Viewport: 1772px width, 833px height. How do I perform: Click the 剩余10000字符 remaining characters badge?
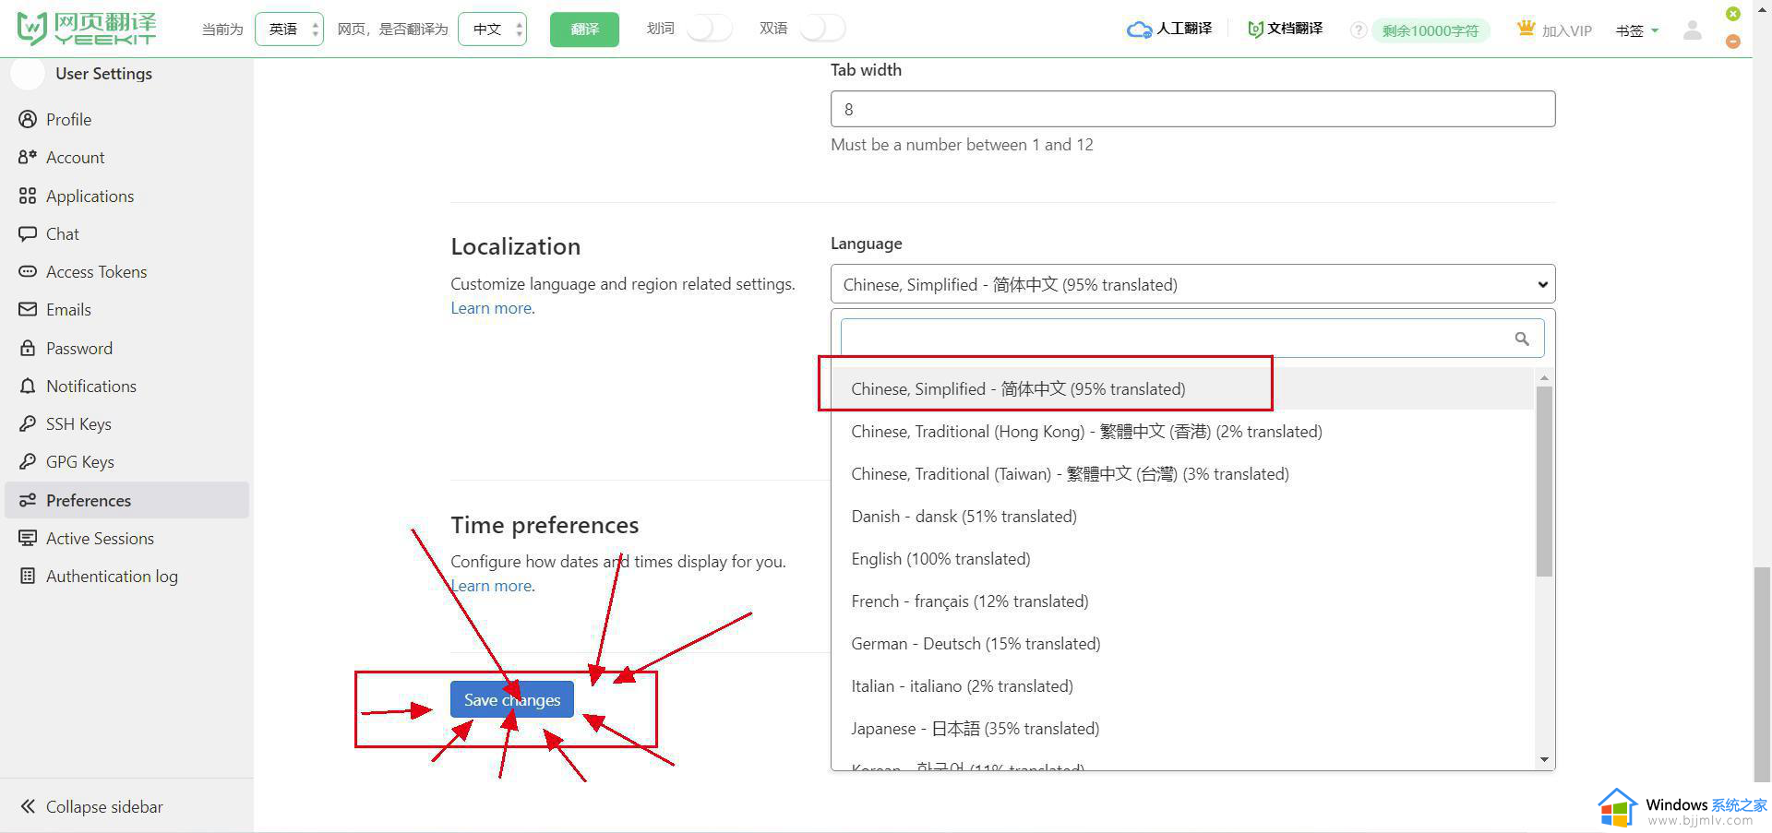coord(1431,30)
